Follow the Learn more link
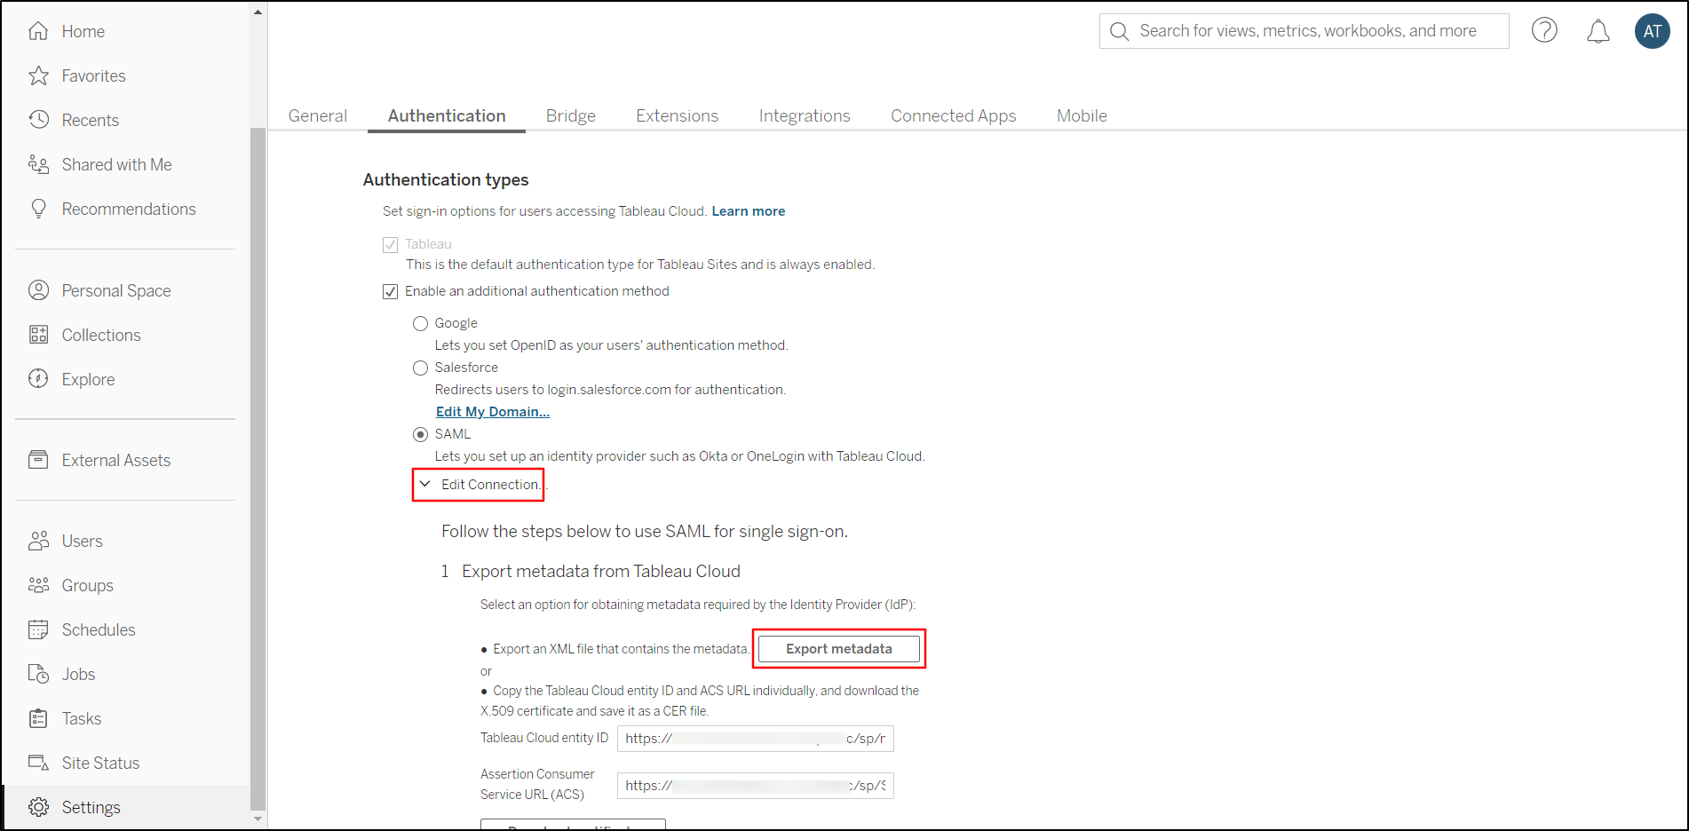 click(749, 211)
